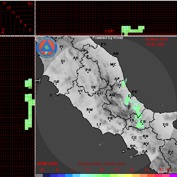Click the BN city label

coord(145,136)
